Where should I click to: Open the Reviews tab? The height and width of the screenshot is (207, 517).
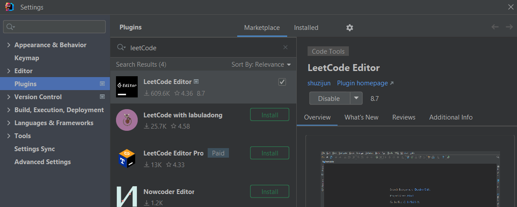click(x=404, y=117)
